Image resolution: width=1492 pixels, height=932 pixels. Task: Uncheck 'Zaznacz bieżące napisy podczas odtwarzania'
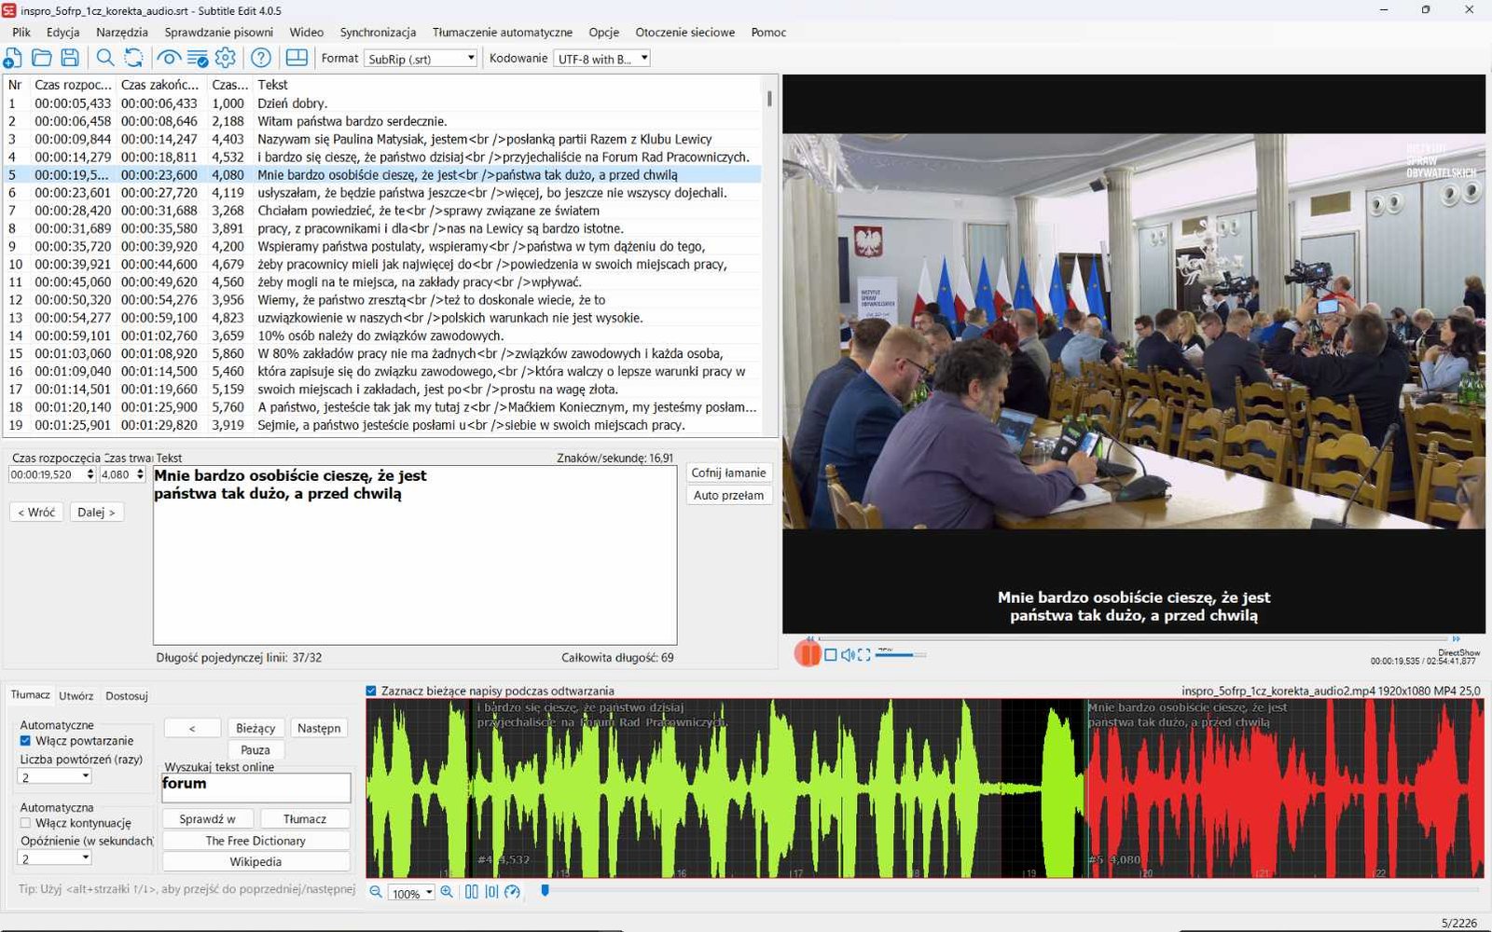tap(371, 691)
